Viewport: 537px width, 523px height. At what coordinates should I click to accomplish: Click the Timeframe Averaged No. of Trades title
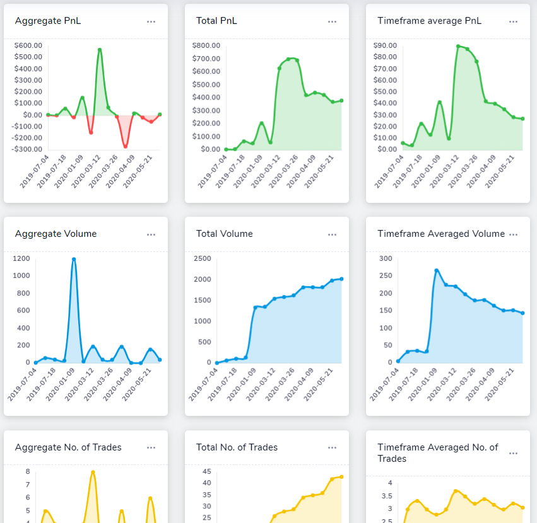pos(438,453)
